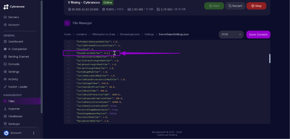The height and width of the screenshot is (139, 290).
Task: Select Files in Management section
Action: point(20,101)
